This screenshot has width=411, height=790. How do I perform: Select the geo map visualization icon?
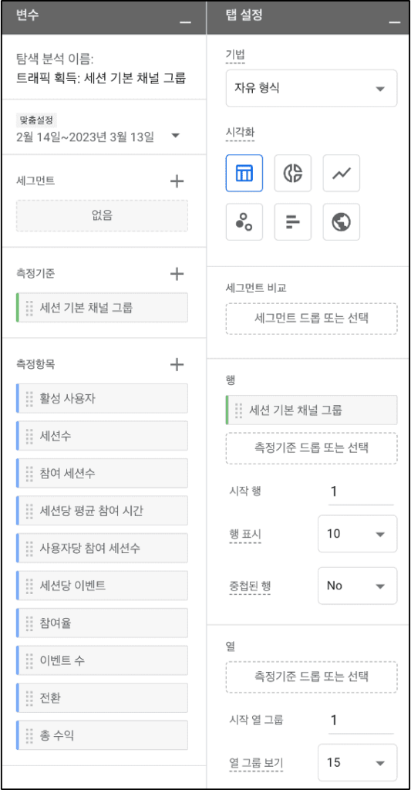tap(342, 222)
